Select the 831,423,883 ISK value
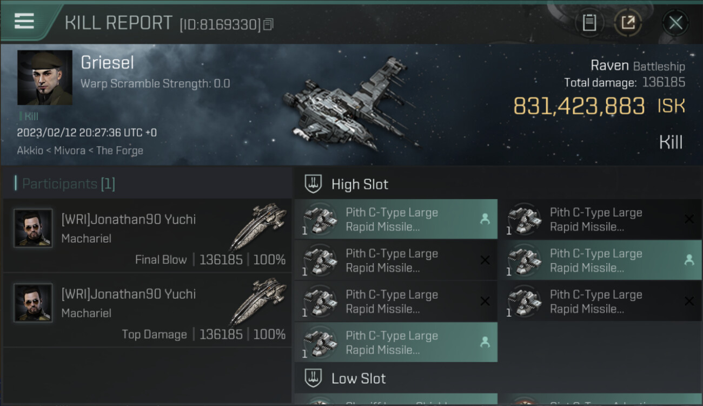Viewport: 703px width, 406px height. 579,106
